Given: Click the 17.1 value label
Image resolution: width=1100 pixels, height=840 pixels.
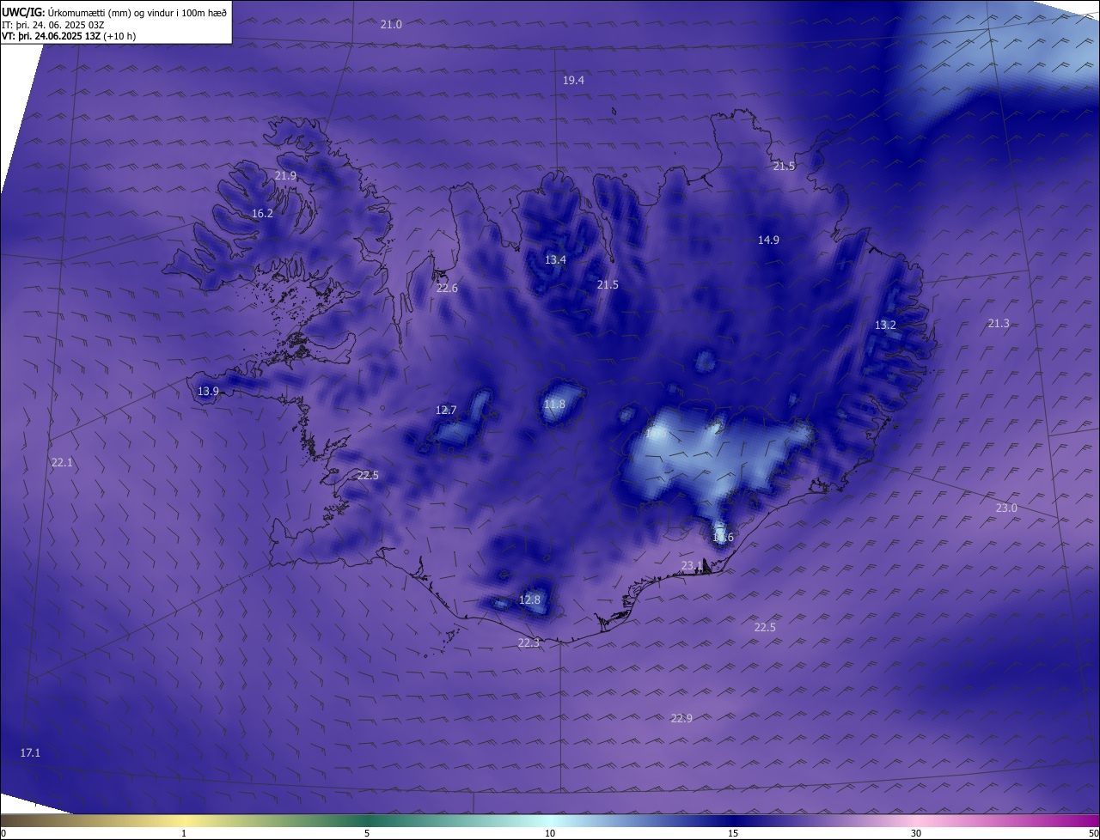Looking at the screenshot, I should click(x=30, y=752).
